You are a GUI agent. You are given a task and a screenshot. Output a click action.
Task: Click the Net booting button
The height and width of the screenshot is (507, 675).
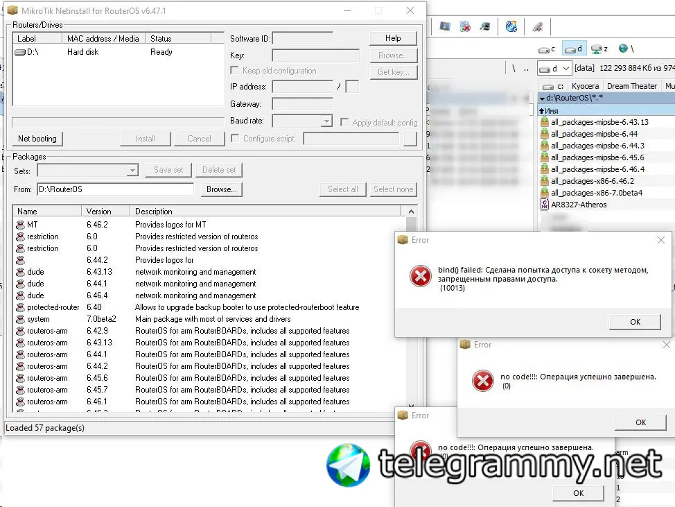coord(37,139)
